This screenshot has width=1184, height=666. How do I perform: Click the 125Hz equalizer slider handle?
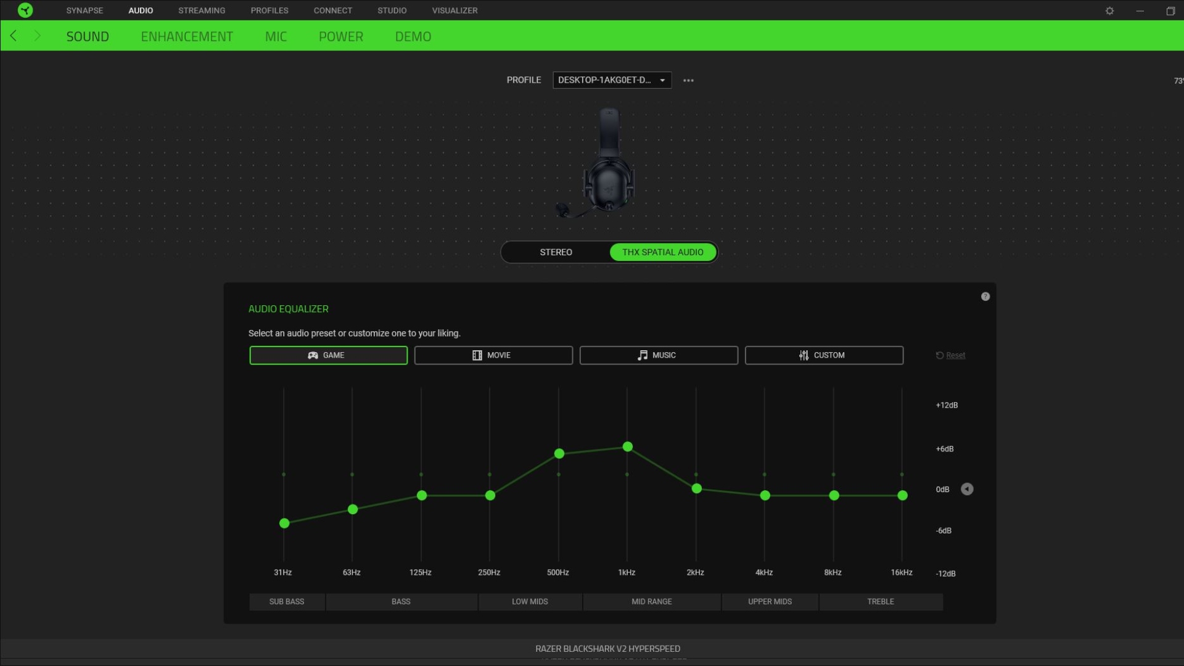click(422, 495)
